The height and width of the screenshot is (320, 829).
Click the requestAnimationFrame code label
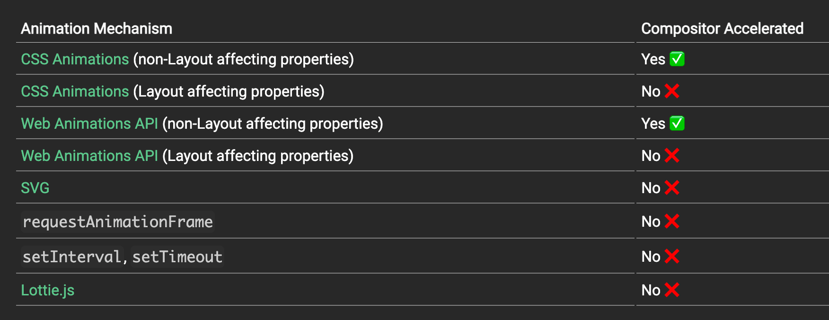click(118, 222)
